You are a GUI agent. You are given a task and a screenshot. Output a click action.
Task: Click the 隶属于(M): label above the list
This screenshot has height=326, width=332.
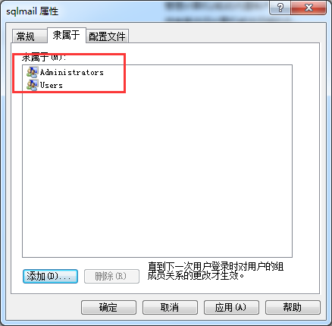pyautogui.click(x=44, y=58)
